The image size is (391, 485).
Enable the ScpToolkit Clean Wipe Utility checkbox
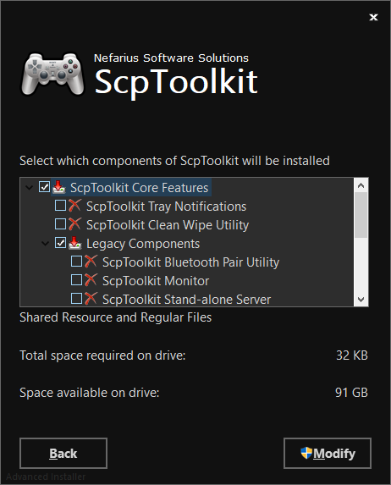(60, 224)
